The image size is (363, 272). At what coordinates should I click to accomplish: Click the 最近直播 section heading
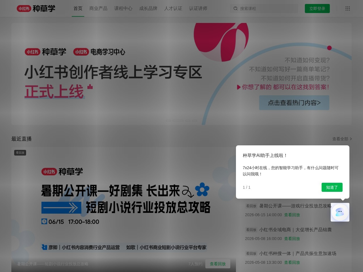click(x=22, y=139)
